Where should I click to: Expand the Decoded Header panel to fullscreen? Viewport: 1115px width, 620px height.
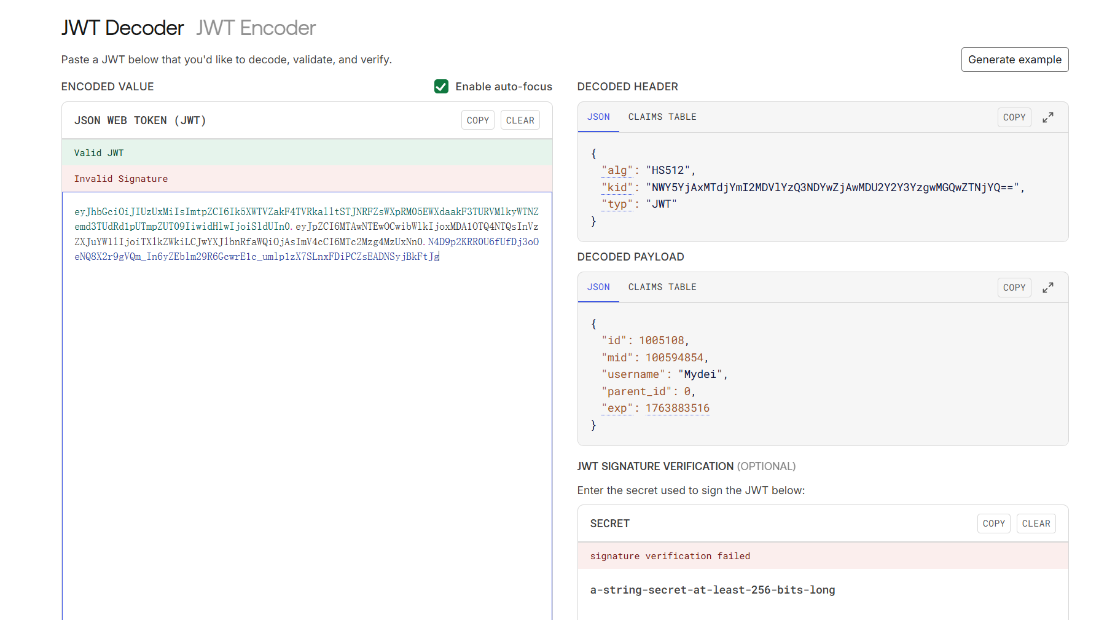(1048, 117)
